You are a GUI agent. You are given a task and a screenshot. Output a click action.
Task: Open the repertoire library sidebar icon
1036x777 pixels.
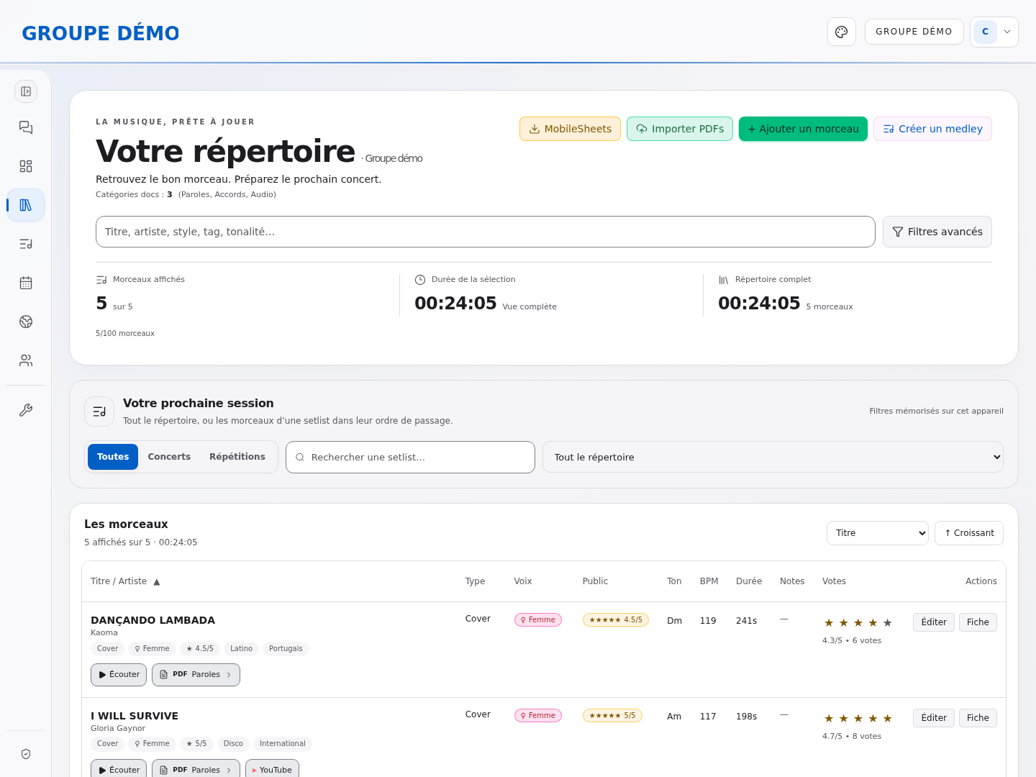pyautogui.click(x=26, y=205)
